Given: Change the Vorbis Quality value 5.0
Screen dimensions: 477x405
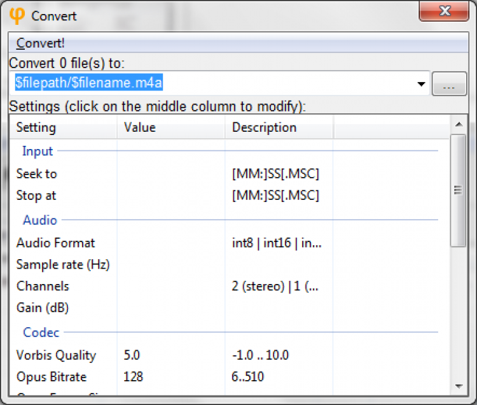Looking at the screenshot, I should pyautogui.click(x=170, y=355).
